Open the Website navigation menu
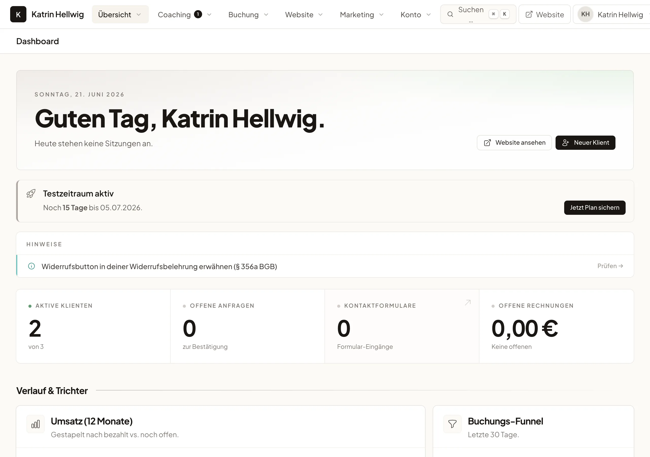650x457 pixels. [304, 14]
